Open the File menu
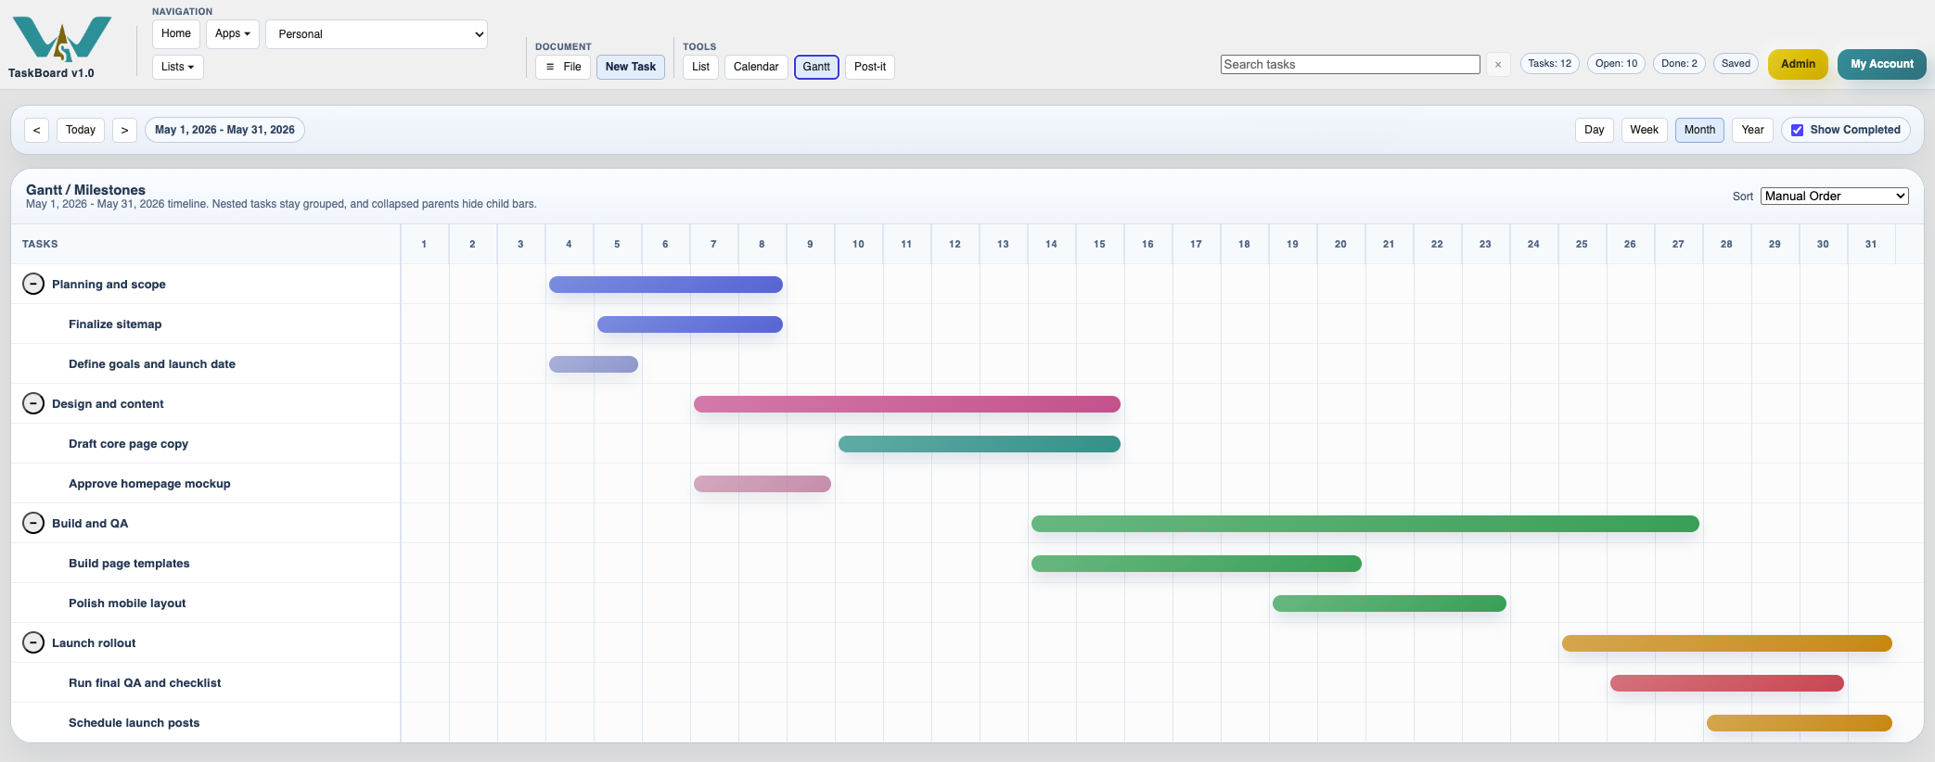This screenshot has width=1935, height=762. [x=563, y=67]
